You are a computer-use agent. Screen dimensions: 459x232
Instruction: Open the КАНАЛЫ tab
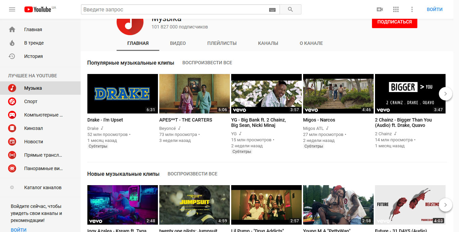268,43
